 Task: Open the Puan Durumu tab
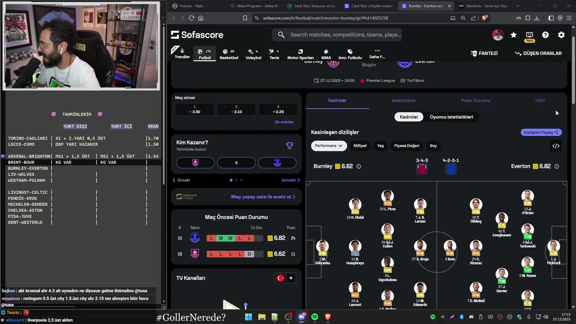[x=476, y=100]
